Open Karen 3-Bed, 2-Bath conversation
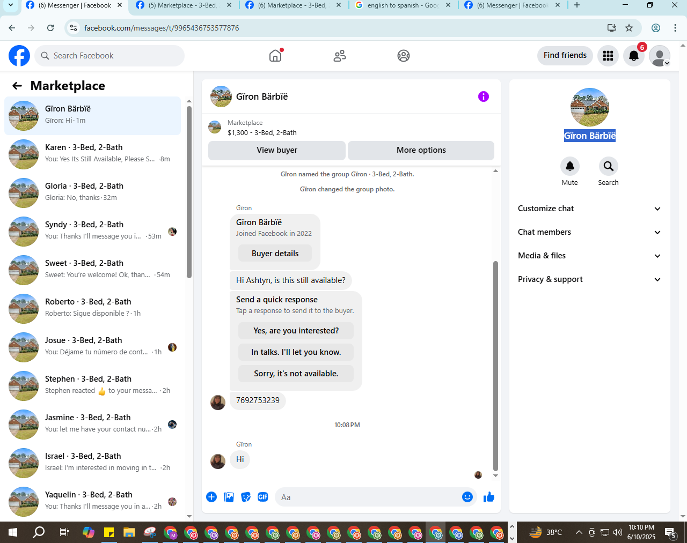 pyautogui.click(x=92, y=154)
